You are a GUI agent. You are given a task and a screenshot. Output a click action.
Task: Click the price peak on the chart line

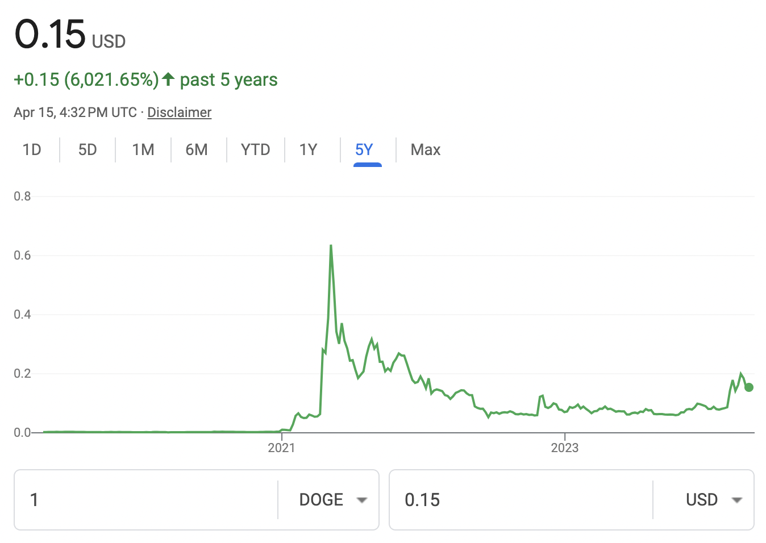(x=331, y=246)
